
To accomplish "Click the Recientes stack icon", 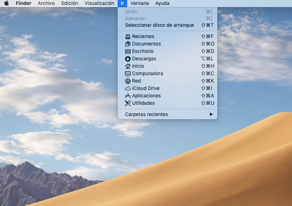I will pyautogui.click(x=128, y=37).
